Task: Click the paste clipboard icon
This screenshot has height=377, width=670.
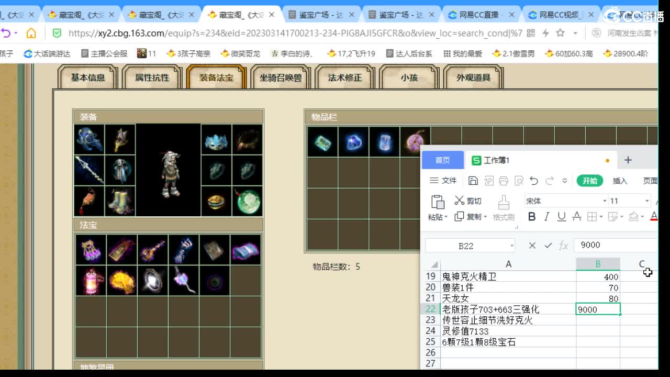Action: (x=438, y=202)
